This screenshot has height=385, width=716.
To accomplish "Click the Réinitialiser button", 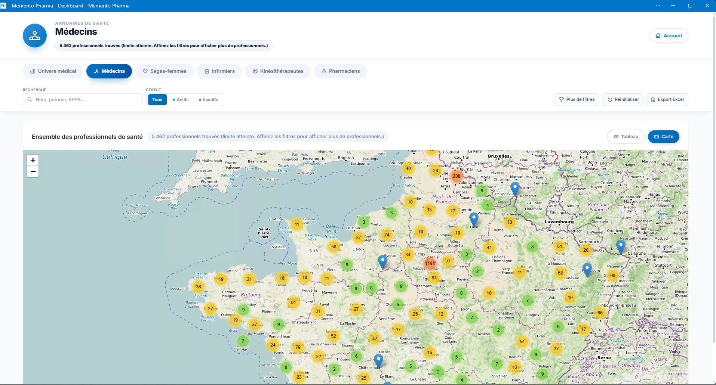I will (x=623, y=100).
